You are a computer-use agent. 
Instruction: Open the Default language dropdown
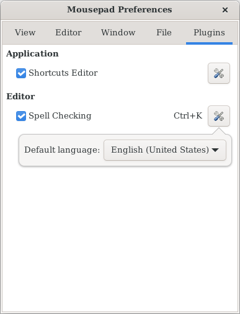tap(165, 150)
